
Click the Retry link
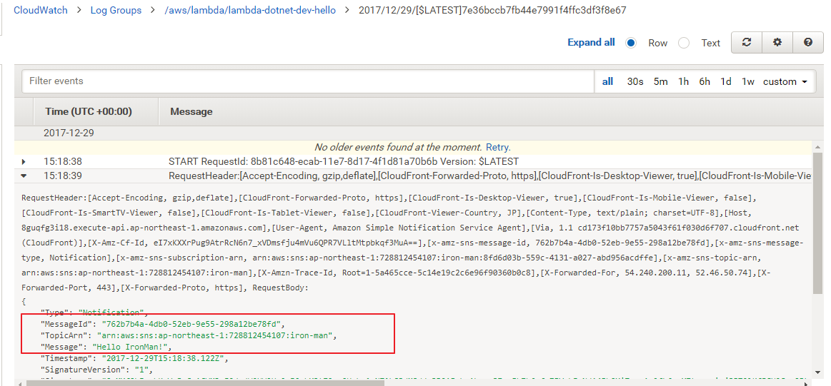point(497,147)
